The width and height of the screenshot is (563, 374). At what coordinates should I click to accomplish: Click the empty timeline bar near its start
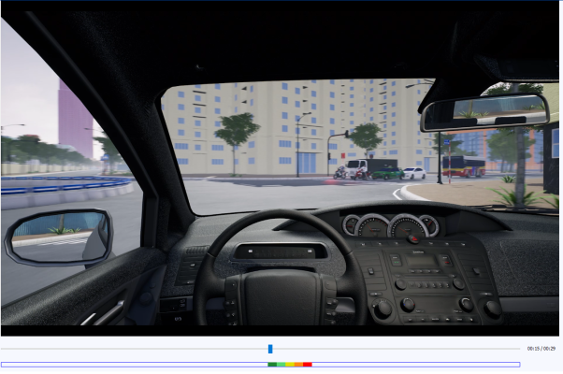[x=19, y=364]
